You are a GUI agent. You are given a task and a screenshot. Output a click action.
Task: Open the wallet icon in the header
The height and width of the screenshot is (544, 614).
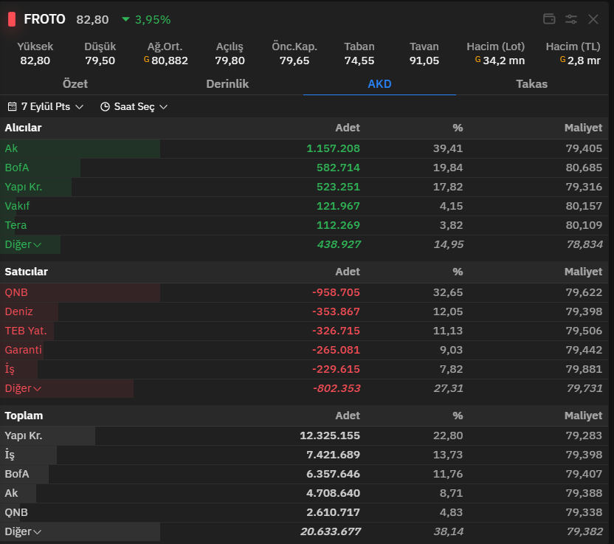[x=549, y=18]
